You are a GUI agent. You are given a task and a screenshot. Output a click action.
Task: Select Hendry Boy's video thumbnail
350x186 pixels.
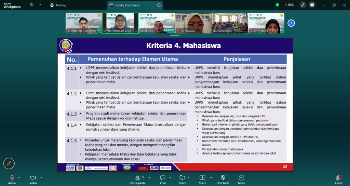[x=157, y=23]
